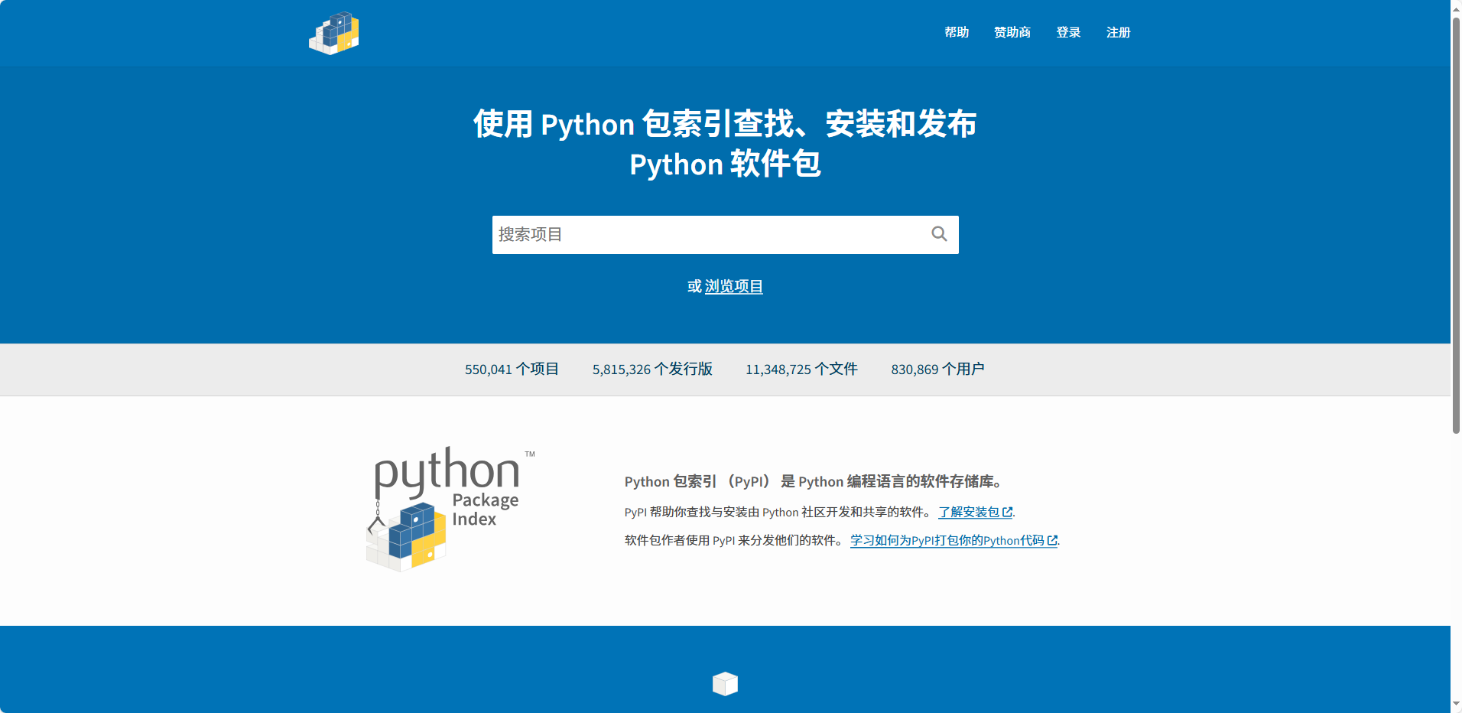Follow the 浏览项目 browse projects link
1462x713 pixels.
click(x=734, y=286)
